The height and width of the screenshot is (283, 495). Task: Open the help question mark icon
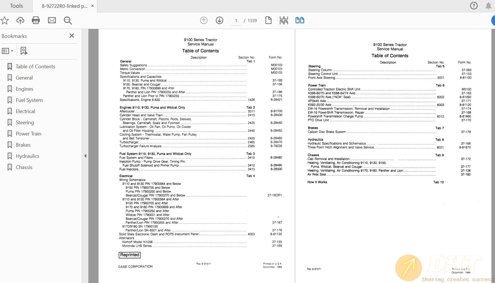coord(474,6)
